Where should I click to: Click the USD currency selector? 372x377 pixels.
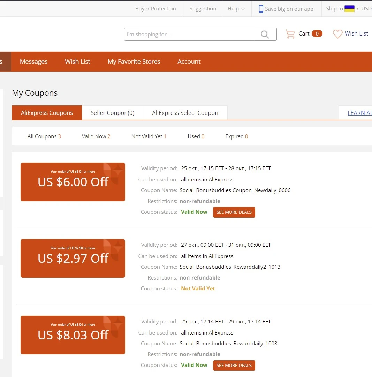366,9
